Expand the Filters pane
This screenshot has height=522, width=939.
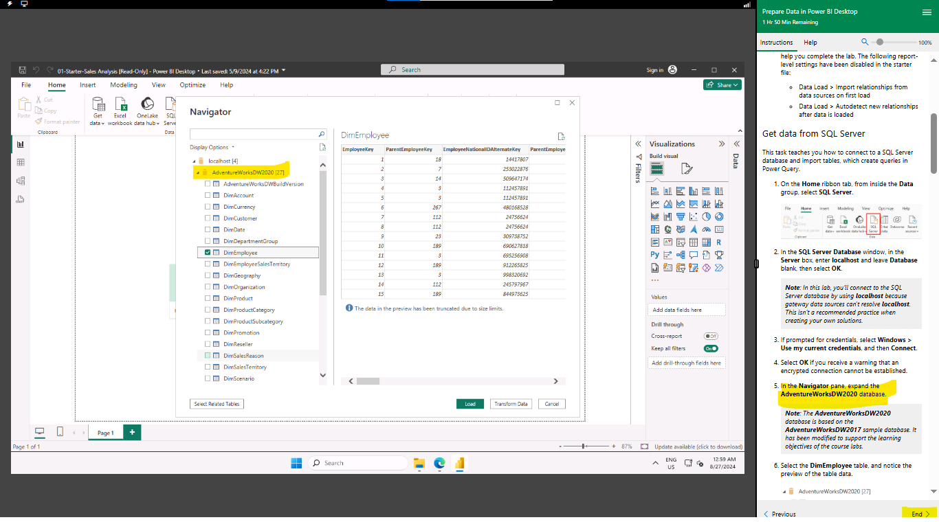tap(638, 144)
